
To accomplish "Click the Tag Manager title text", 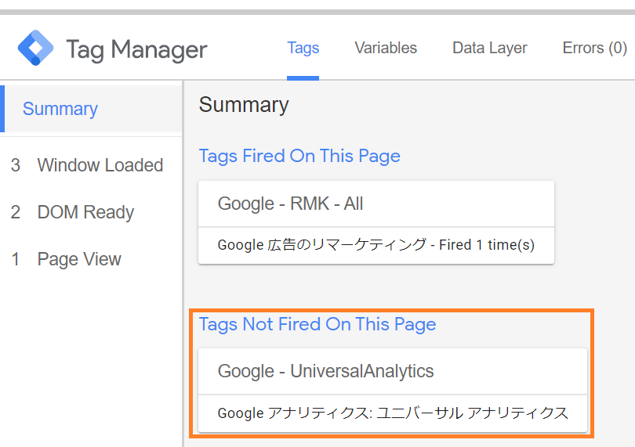I will [136, 49].
